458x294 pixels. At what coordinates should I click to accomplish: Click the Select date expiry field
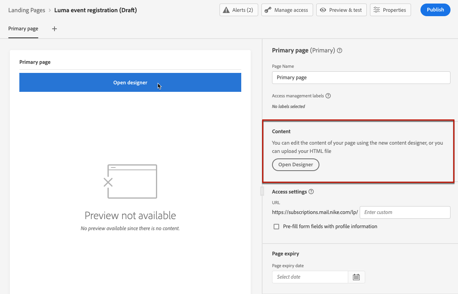tap(310, 277)
